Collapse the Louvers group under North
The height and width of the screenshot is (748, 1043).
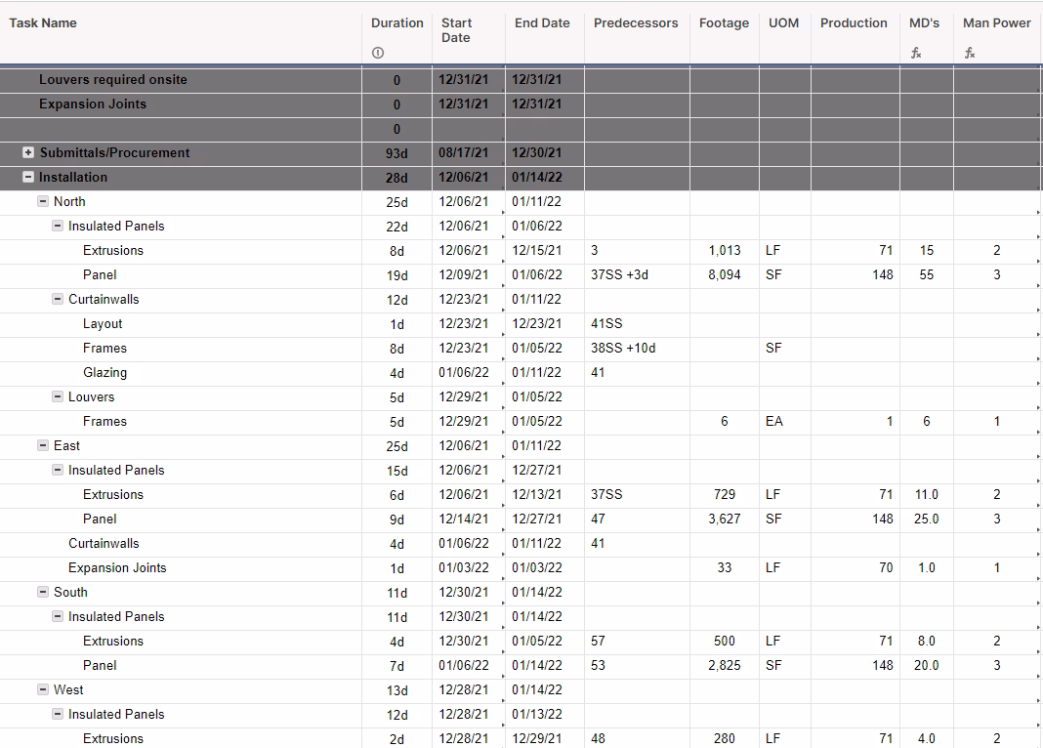click(59, 396)
